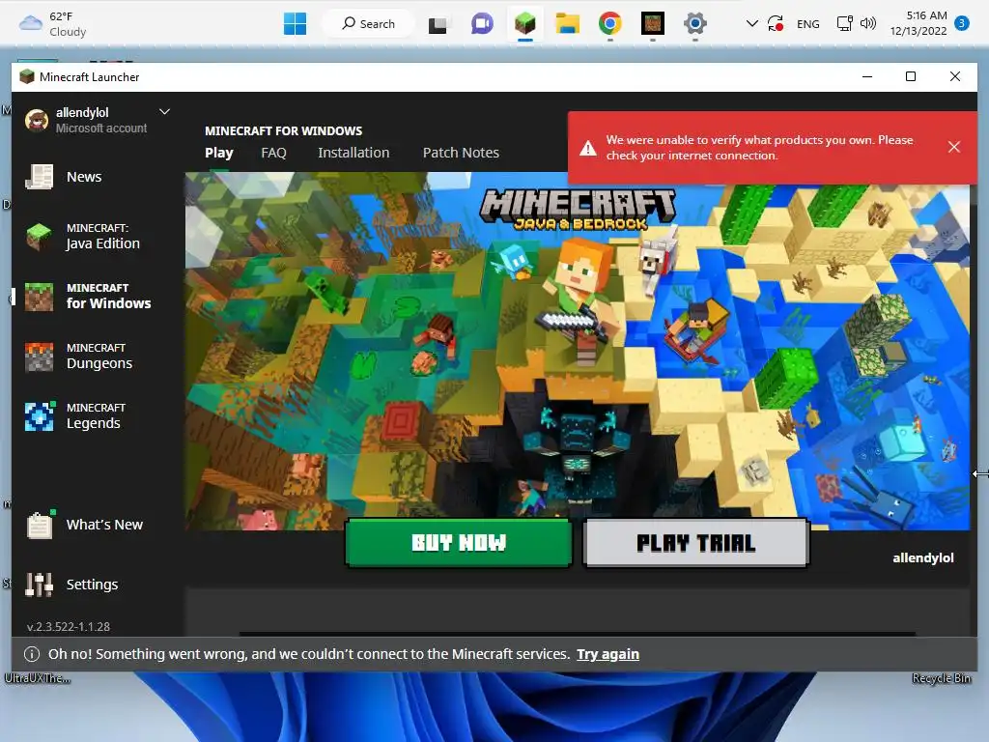This screenshot has width=989, height=742.
Task: Click the taskbar Search box
Action: tap(368, 24)
